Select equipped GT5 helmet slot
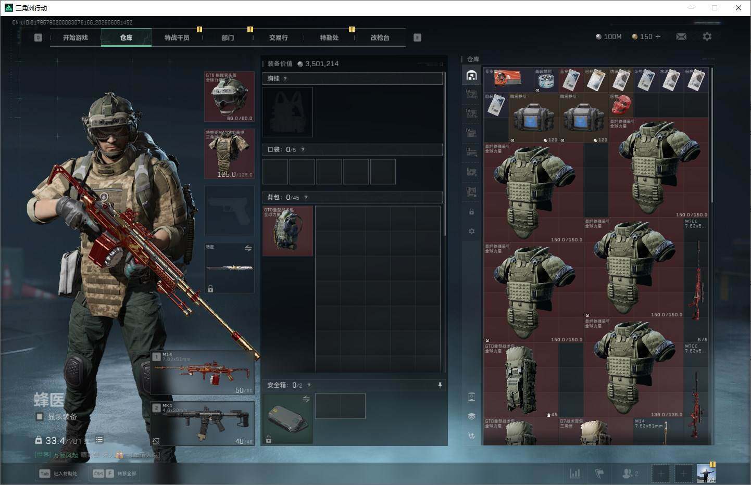The image size is (751, 485). 230,97
